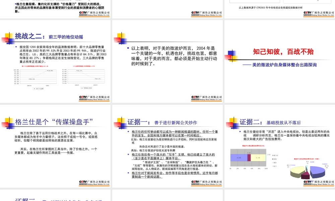This screenshot has width=335, height=201.
Task: Open the slide titled 挑战之二 前三甲的地位动摇
Action: [55, 62]
